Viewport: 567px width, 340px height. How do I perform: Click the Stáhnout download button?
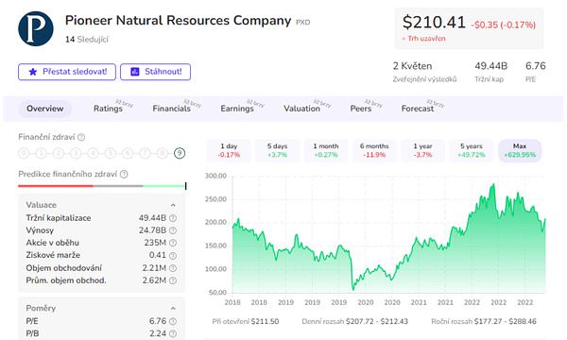pos(156,72)
